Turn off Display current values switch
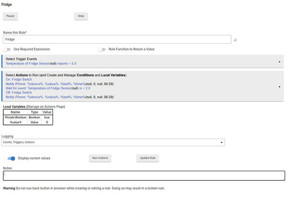This screenshot has height=199, width=288. (x=12, y=158)
